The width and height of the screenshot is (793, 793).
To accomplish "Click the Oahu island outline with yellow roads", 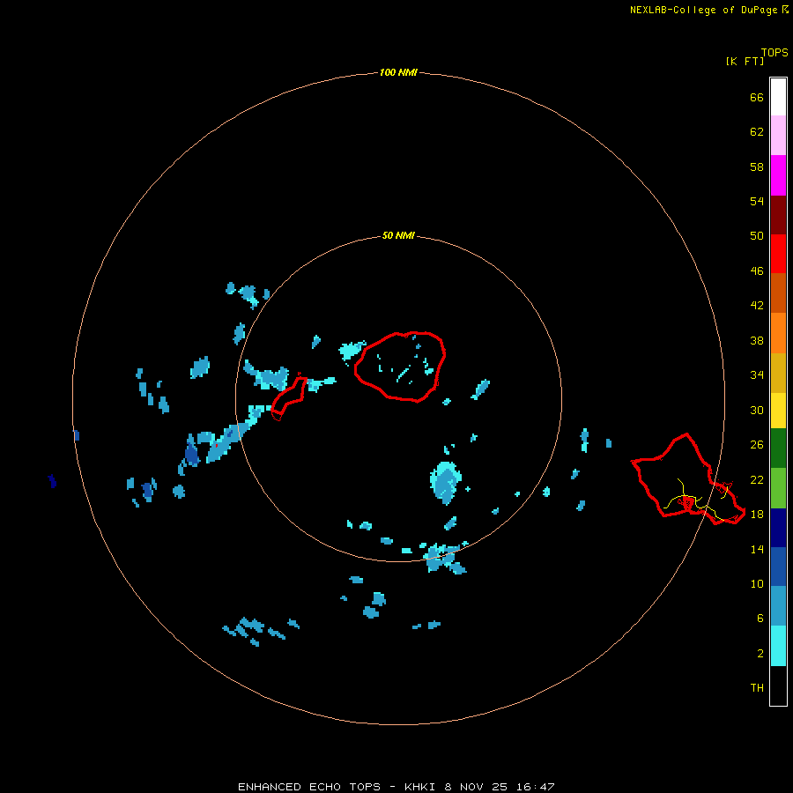I will click(686, 478).
